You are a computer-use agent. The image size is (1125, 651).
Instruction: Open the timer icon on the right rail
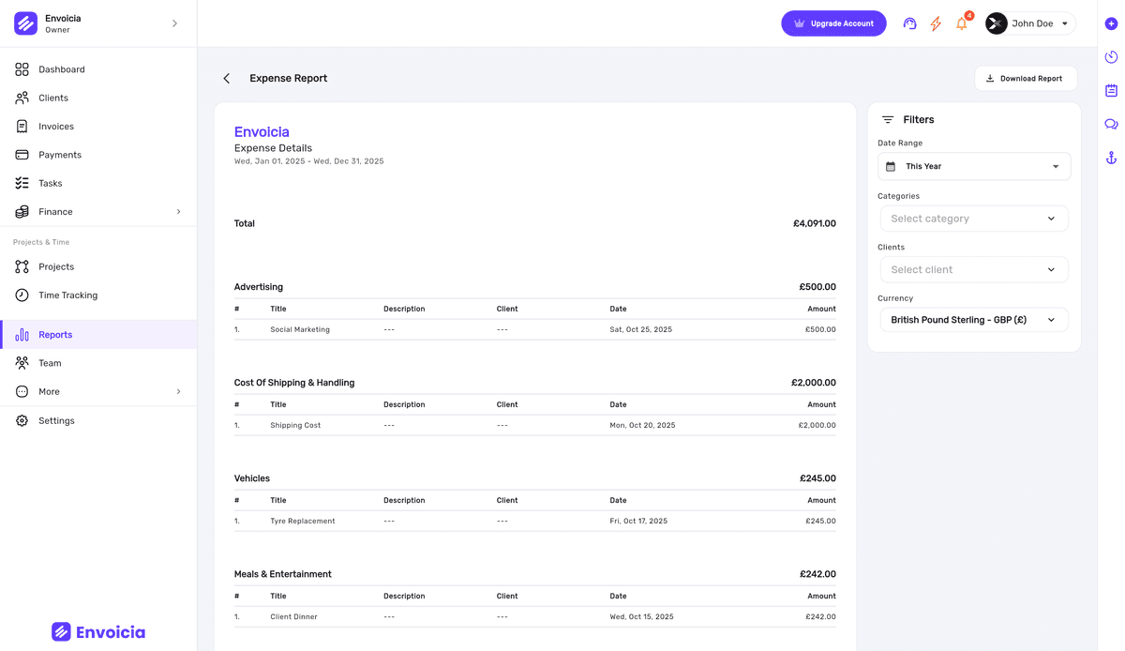tap(1111, 56)
